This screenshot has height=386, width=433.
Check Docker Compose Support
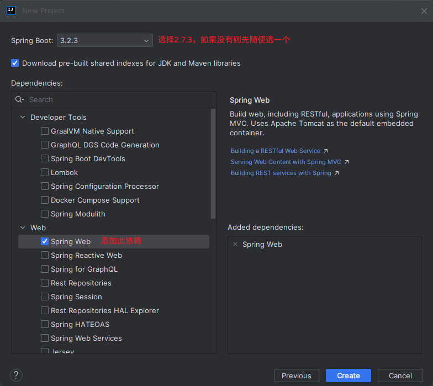[44, 200]
